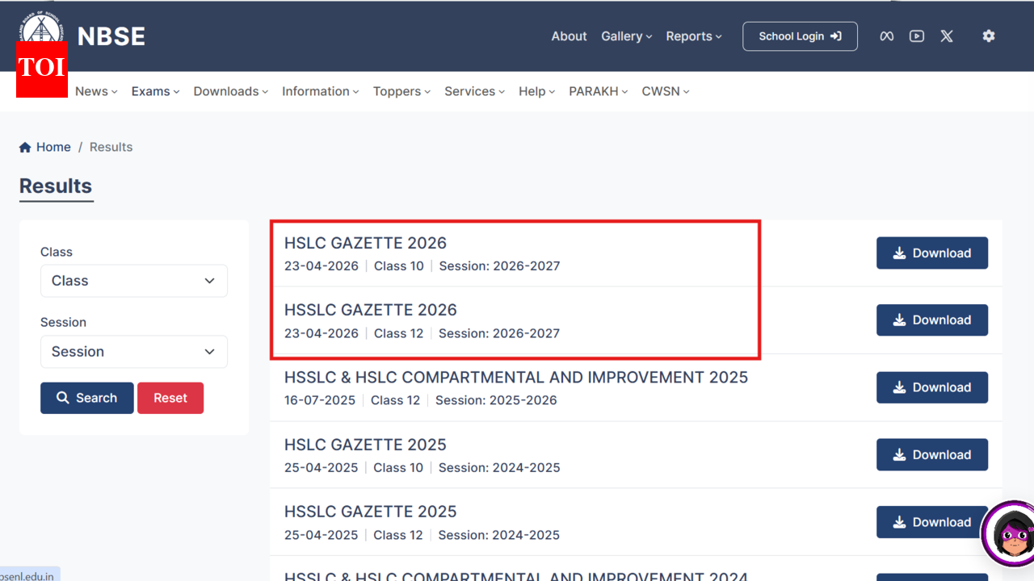Image resolution: width=1034 pixels, height=581 pixels.
Task: Click the settings gear in the header
Action: point(989,36)
